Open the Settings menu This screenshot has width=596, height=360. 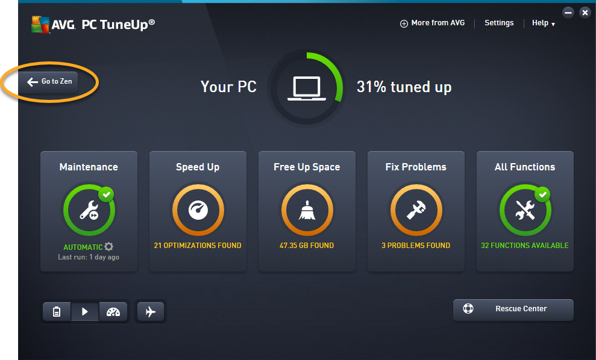[499, 23]
